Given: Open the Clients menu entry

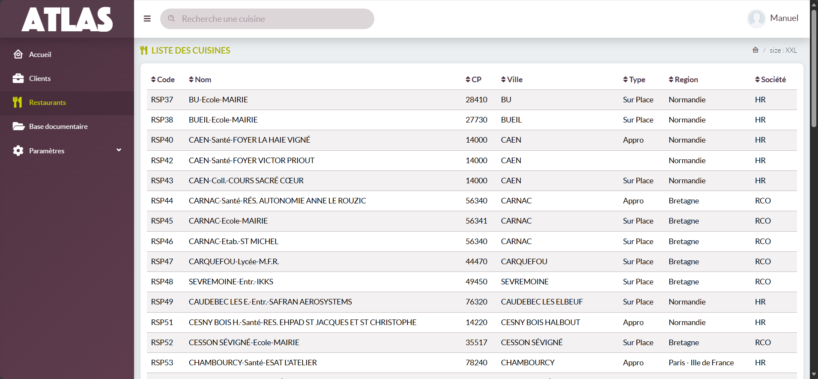Looking at the screenshot, I should (x=67, y=78).
